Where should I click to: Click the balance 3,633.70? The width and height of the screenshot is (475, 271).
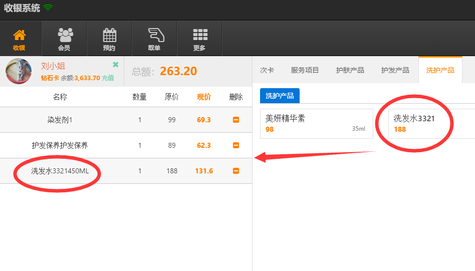87,78
